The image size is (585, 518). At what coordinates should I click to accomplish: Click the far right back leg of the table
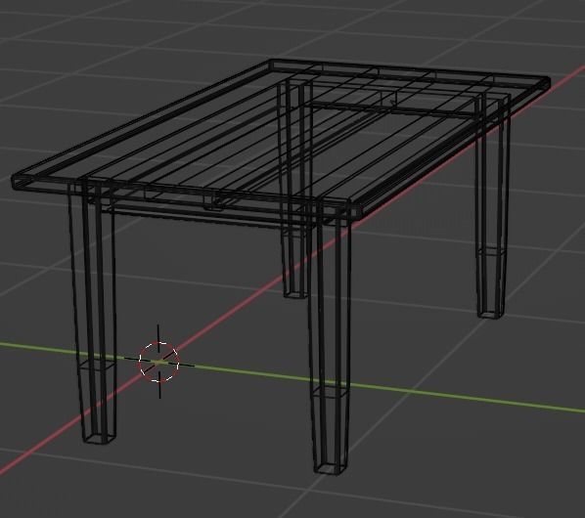(492, 205)
